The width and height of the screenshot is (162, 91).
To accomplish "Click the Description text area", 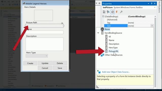I will [45, 44].
